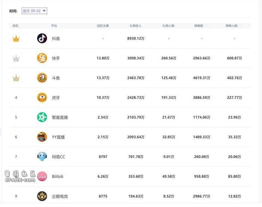262x207 pixels.
Task: Click the 企鹅电竞 badge logo
Action: [x=42, y=196]
